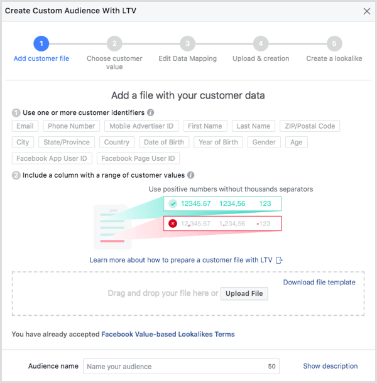Click the Phone Number identifier tag
This screenshot has height=383, width=377.
click(x=71, y=126)
